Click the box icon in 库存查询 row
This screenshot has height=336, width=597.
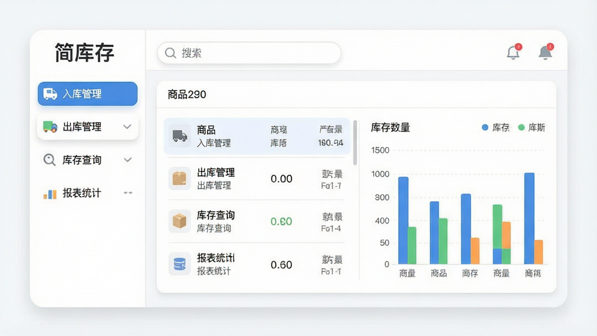tap(180, 221)
